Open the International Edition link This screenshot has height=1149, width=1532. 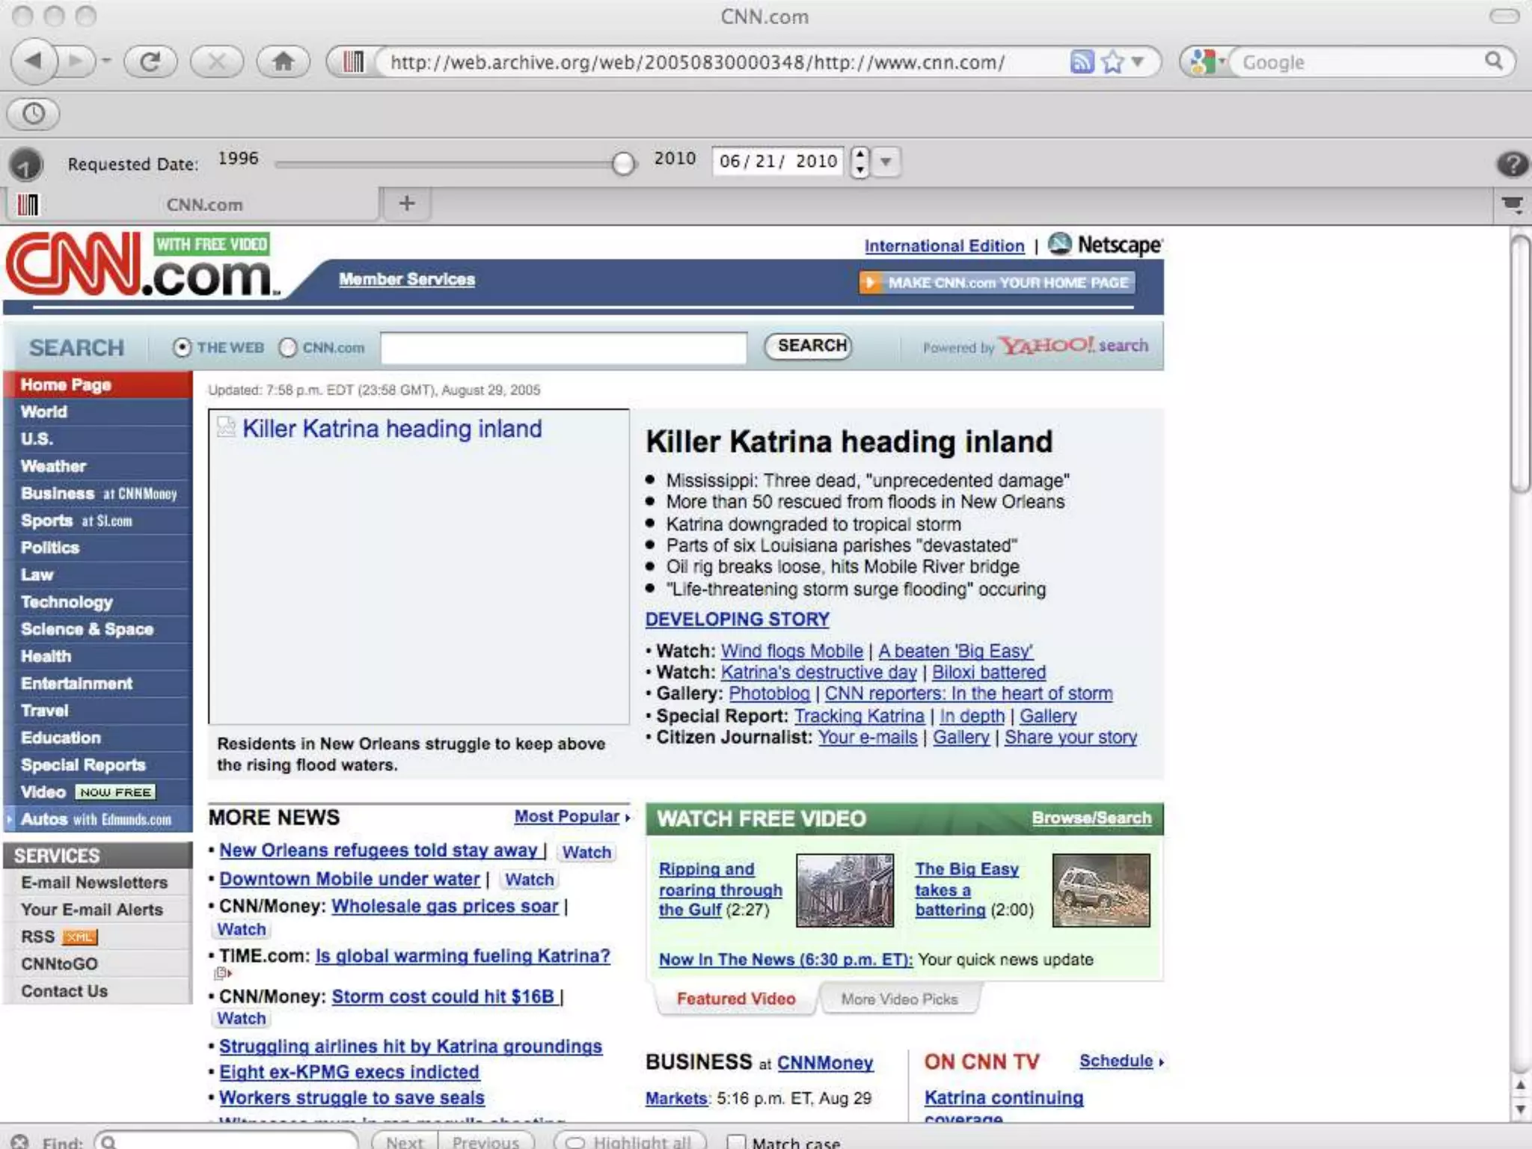click(x=944, y=246)
